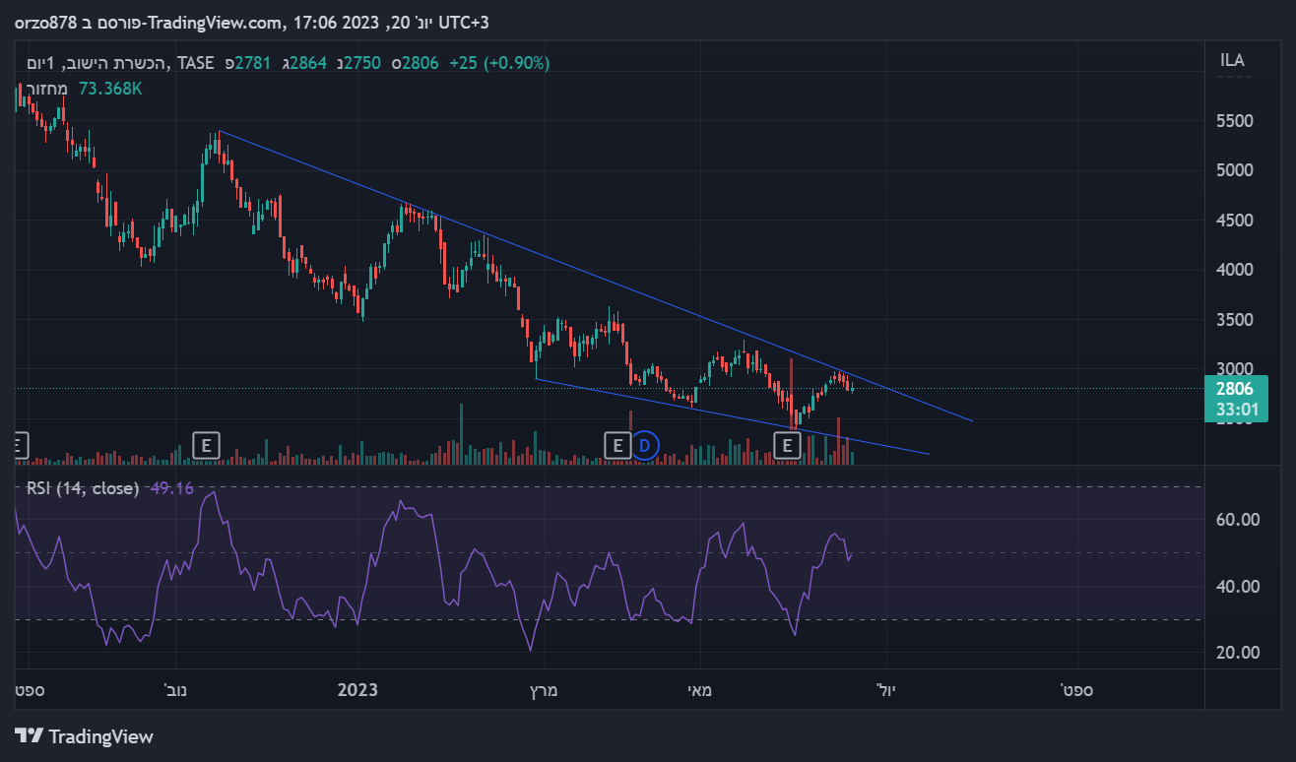
Task: Click the ספט' time axis label after יול'
Action: [1076, 690]
